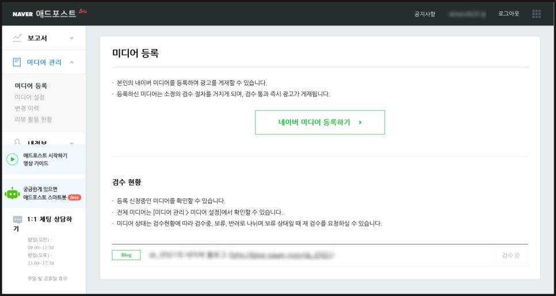This screenshot has height=296, width=556.
Task: Open 애드포스트 시작하기 영상 가이드
Action: 45,160
